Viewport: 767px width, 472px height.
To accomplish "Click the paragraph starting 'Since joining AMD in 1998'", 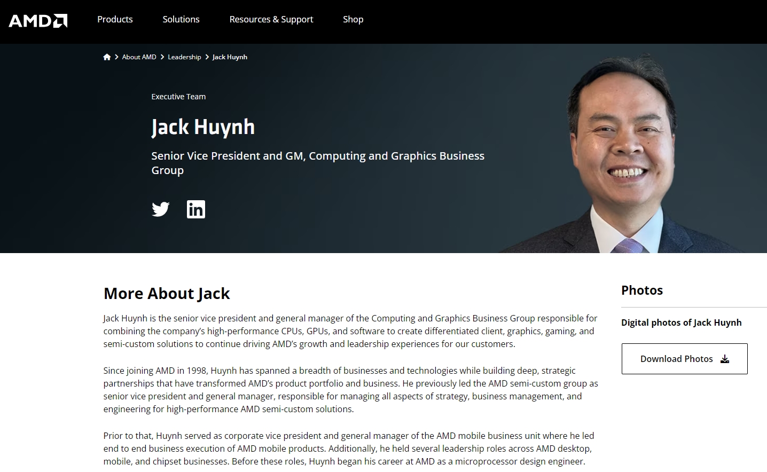I will coord(351,390).
